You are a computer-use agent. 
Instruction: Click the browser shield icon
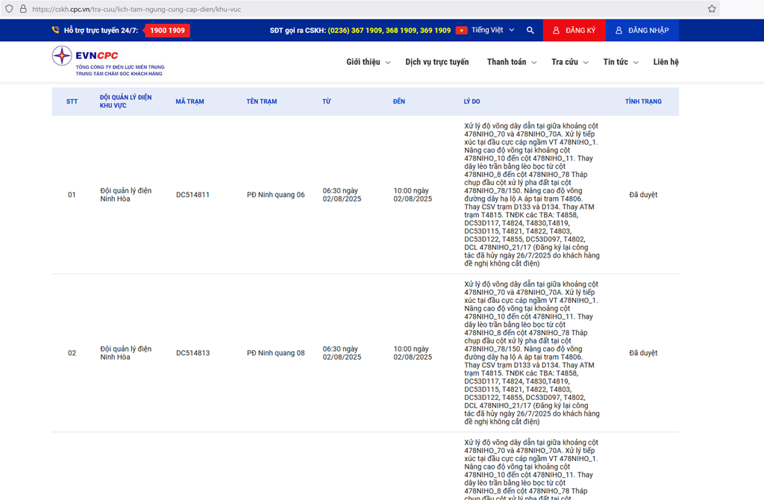point(9,9)
